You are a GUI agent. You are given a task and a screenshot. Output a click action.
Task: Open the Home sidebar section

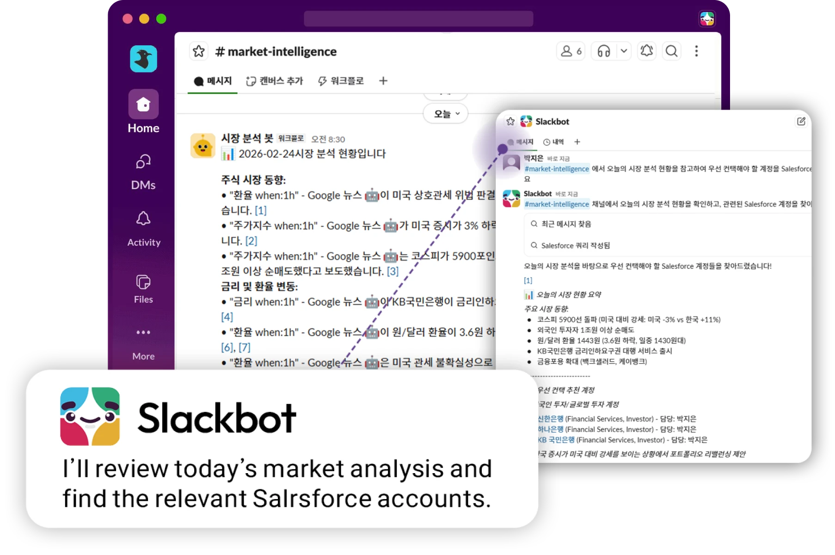point(143,112)
